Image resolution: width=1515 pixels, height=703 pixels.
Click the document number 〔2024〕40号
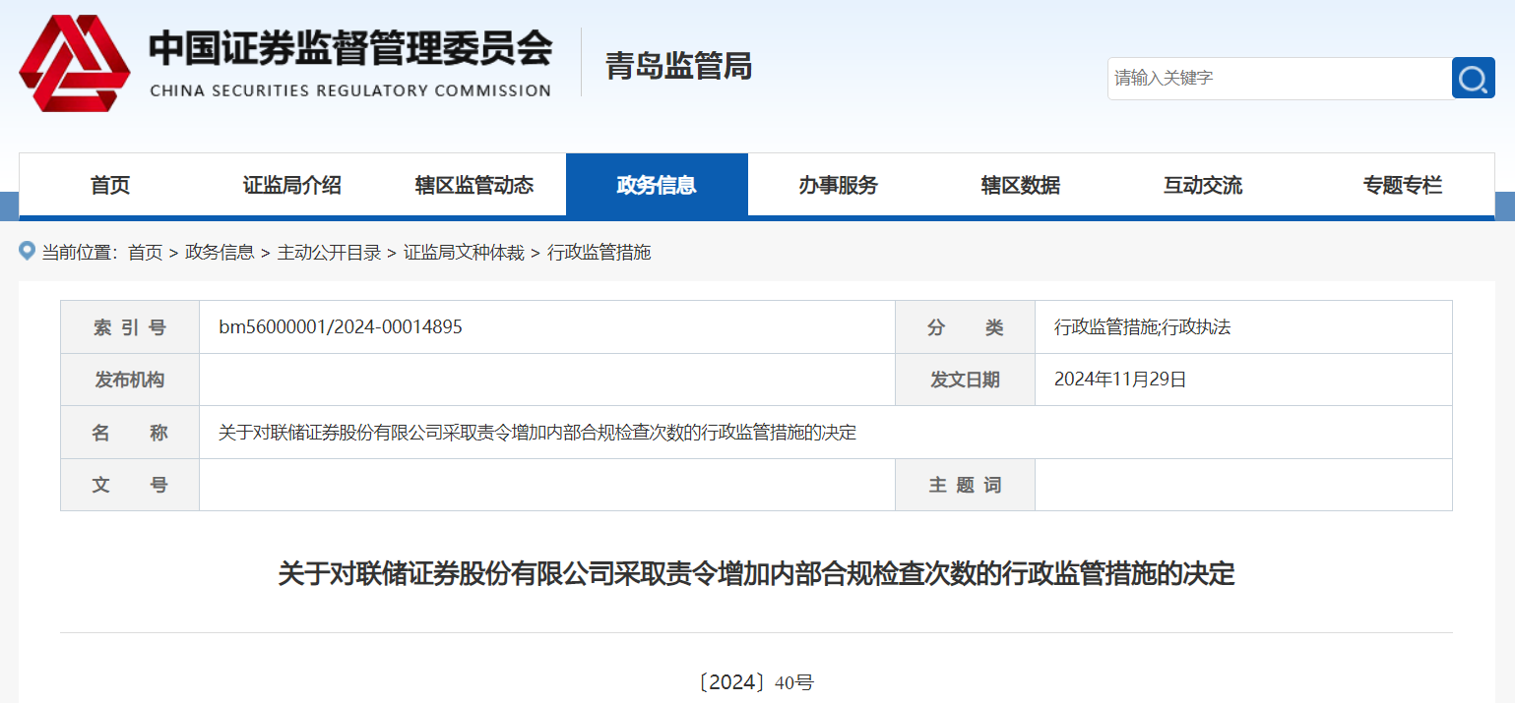point(756,682)
